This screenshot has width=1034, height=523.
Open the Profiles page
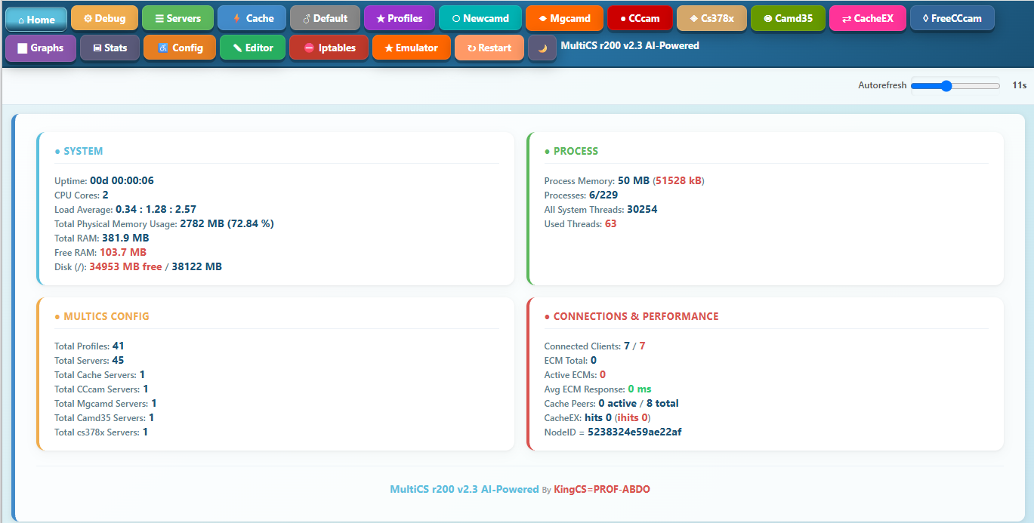point(399,18)
